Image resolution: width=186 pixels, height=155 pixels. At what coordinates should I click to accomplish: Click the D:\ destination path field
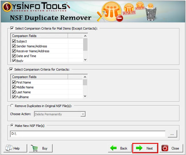pos(88,134)
